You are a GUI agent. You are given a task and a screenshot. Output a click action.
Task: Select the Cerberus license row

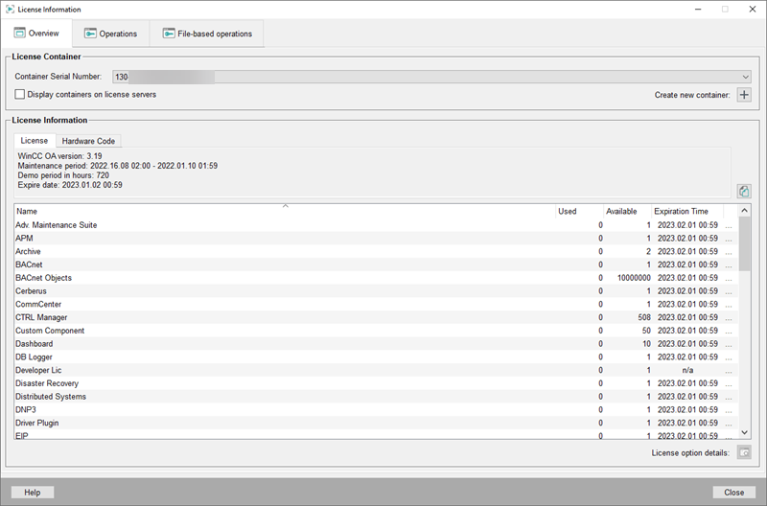(x=376, y=291)
